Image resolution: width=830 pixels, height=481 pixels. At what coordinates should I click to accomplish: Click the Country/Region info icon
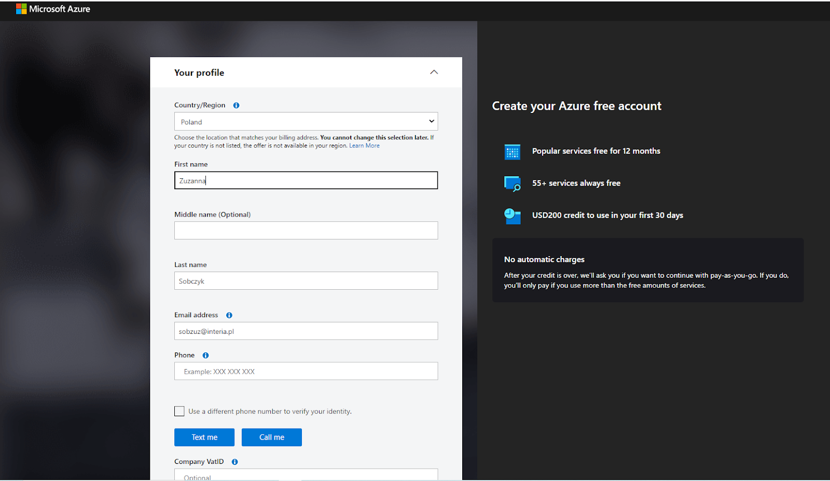[x=236, y=105]
